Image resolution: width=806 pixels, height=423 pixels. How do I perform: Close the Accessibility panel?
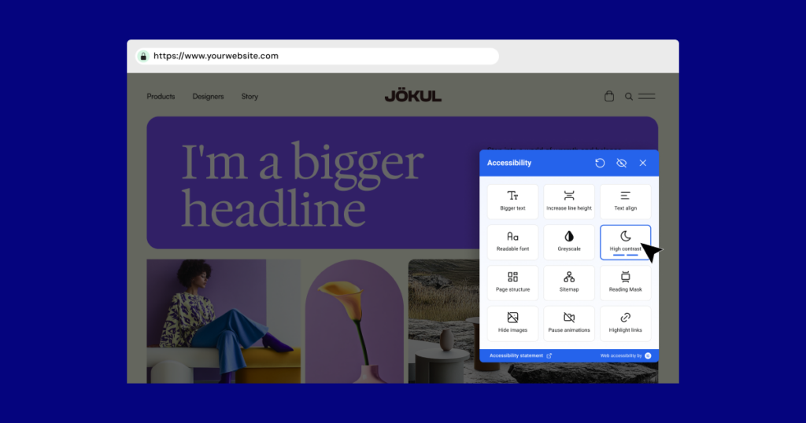pyautogui.click(x=643, y=163)
